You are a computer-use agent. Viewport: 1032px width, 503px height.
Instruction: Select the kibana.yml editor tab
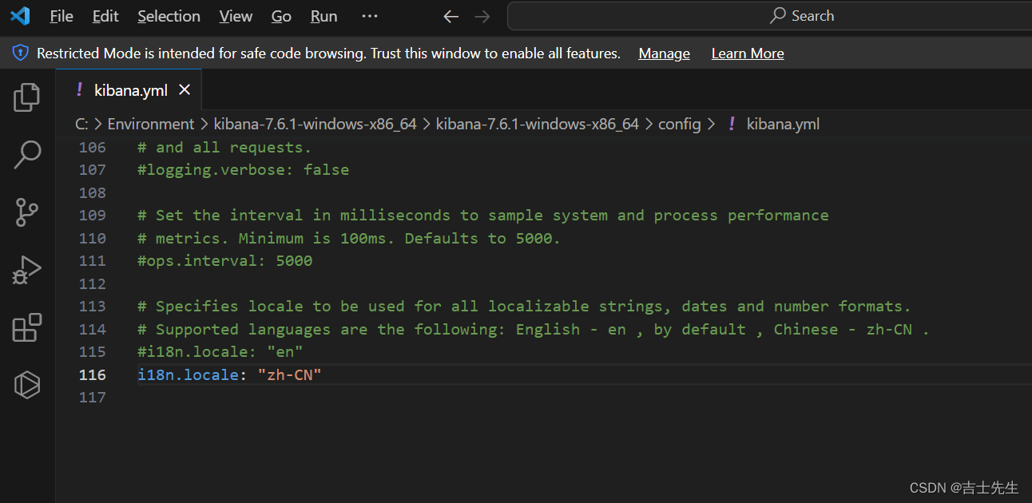click(129, 90)
